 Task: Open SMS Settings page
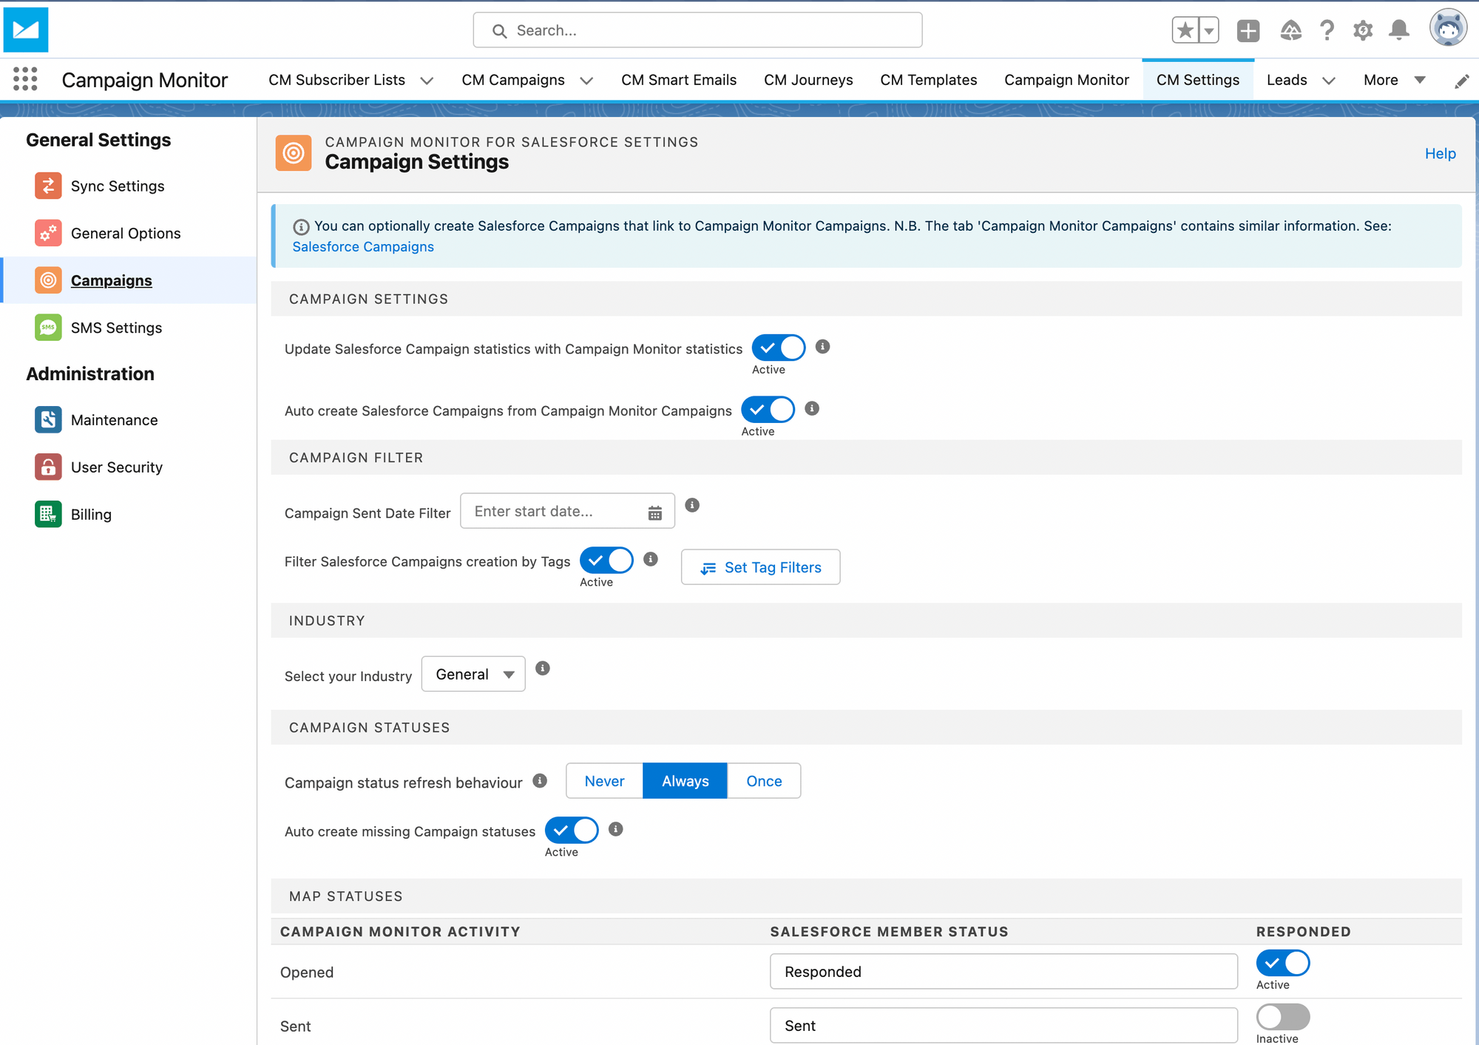(x=116, y=328)
